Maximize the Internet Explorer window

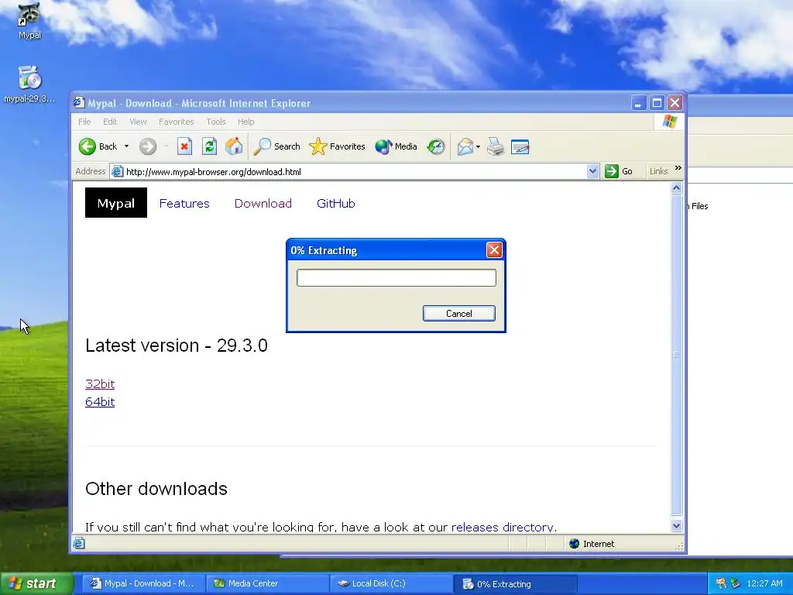657,103
